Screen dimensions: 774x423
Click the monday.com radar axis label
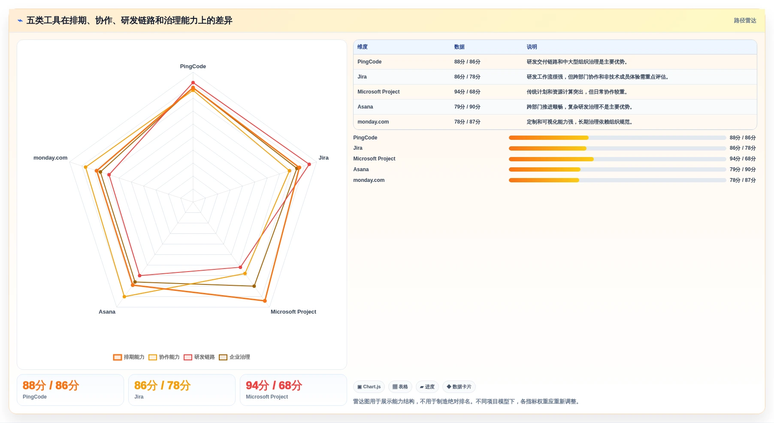coord(50,158)
